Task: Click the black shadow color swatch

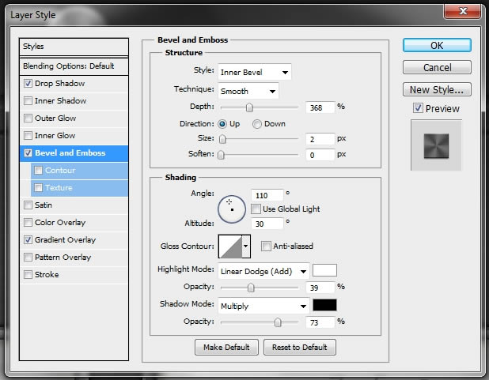Action: [x=324, y=305]
